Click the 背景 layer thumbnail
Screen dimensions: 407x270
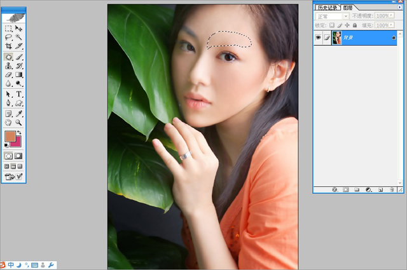(337, 38)
